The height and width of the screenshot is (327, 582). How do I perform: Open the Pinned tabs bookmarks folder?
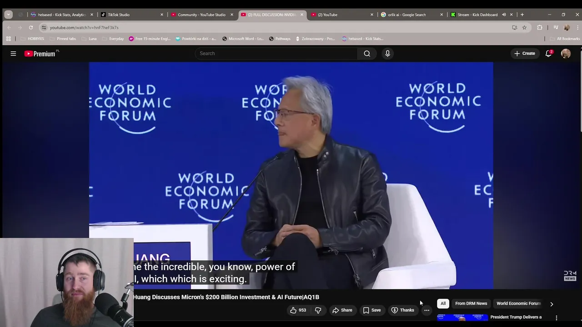pyautogui.click(x=63, y=39)
